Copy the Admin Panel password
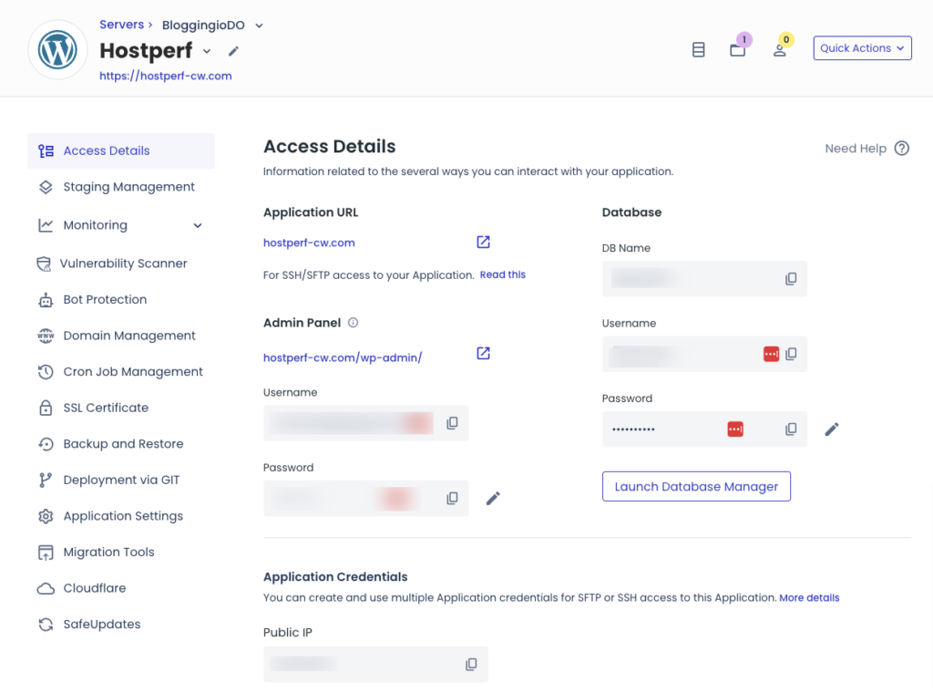The image size is (933, 693). 452,498
